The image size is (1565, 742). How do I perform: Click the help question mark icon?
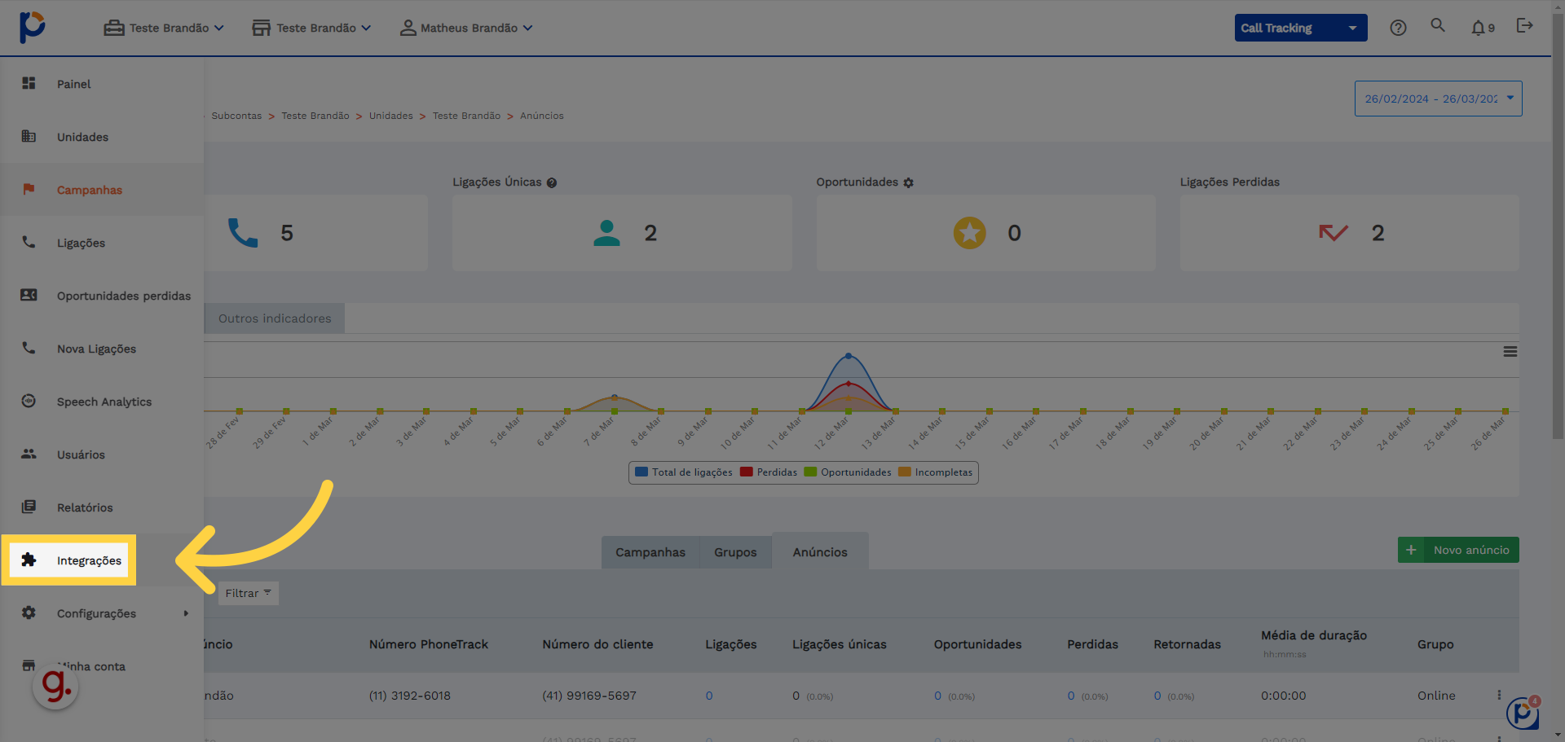(1398, 28)
